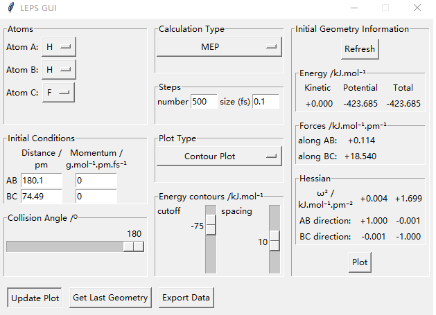Open the Atom A dropdown

(58, 47)
